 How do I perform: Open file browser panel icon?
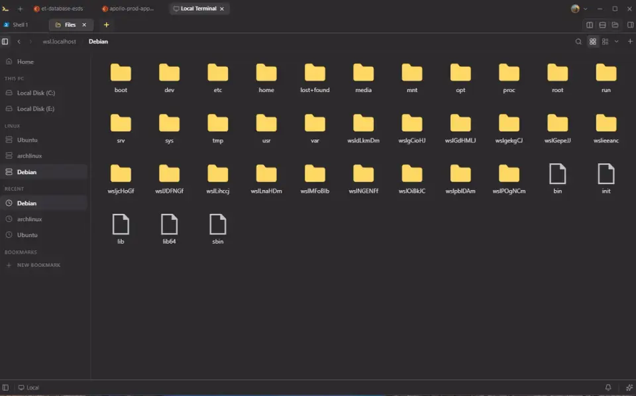(615, 25)
